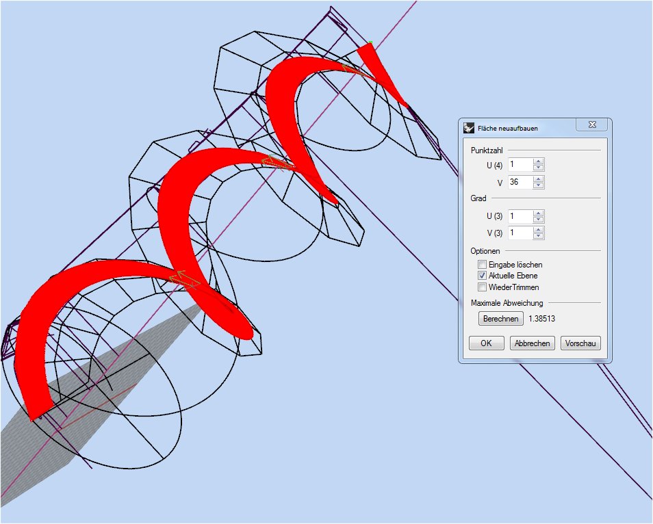Click the maximale Abweichung value 1.38513
Viewport: 653px width, 524px height.
coord(543,319)
